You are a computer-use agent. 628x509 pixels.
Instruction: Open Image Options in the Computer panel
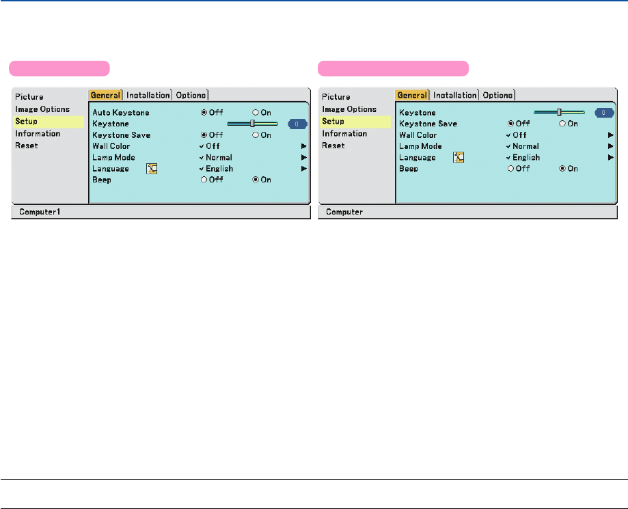point(349,109)
